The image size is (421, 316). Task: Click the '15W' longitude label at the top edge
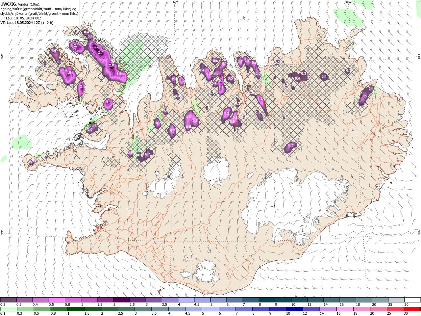(x=348, y=2)
